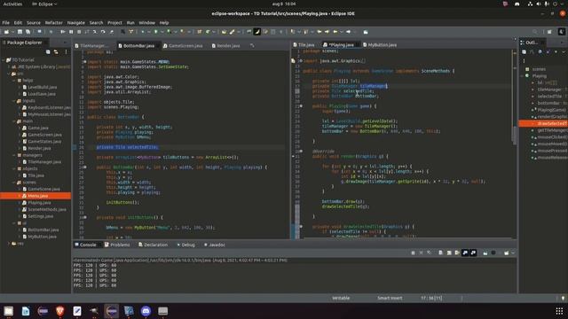This screenshot has height=319, width=568.
Task: Collapse all in Package Explorer
Action: [48, 52]
